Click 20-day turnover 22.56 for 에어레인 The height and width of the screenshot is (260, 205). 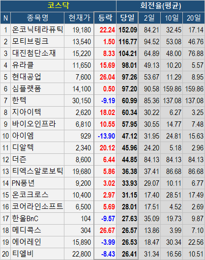(x=196, y=242)
